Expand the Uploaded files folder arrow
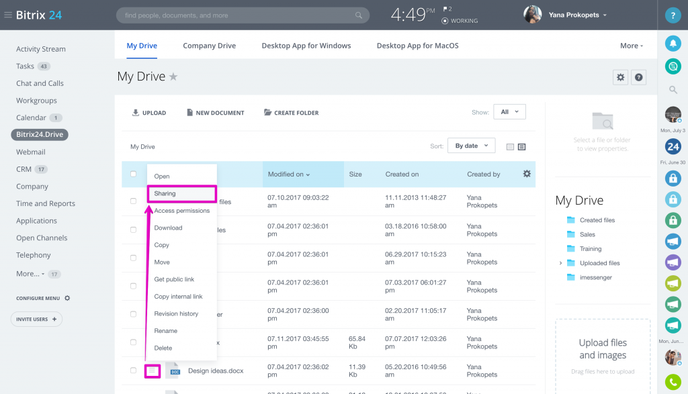Image resolution: width=688 pixels, height=394 pixels. point(560,263)
